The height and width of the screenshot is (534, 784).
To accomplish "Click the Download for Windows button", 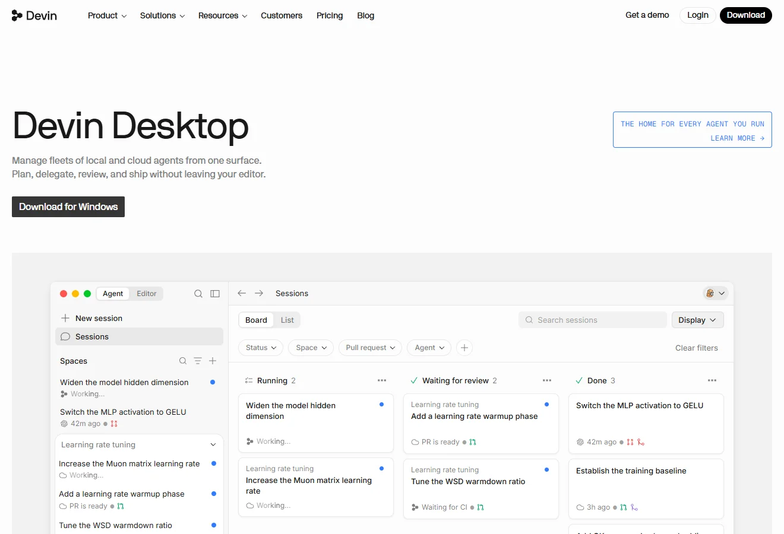I will pos(68,206).
